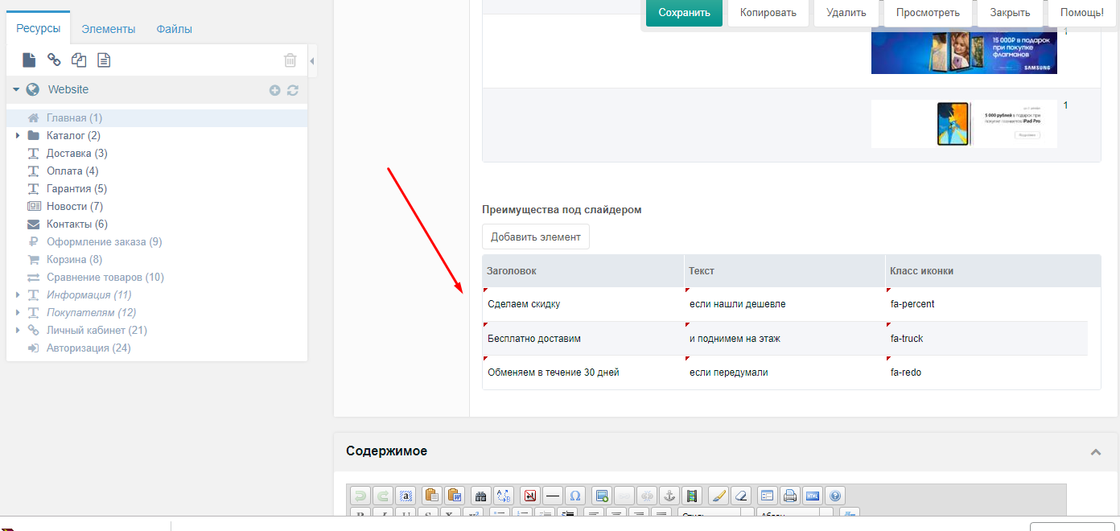This screenshot has width=1120, height=531.
Task: Open the resource tree trash bin
Action: tap(290, 60)
